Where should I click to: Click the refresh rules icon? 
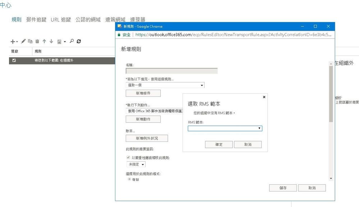(79, 41)
